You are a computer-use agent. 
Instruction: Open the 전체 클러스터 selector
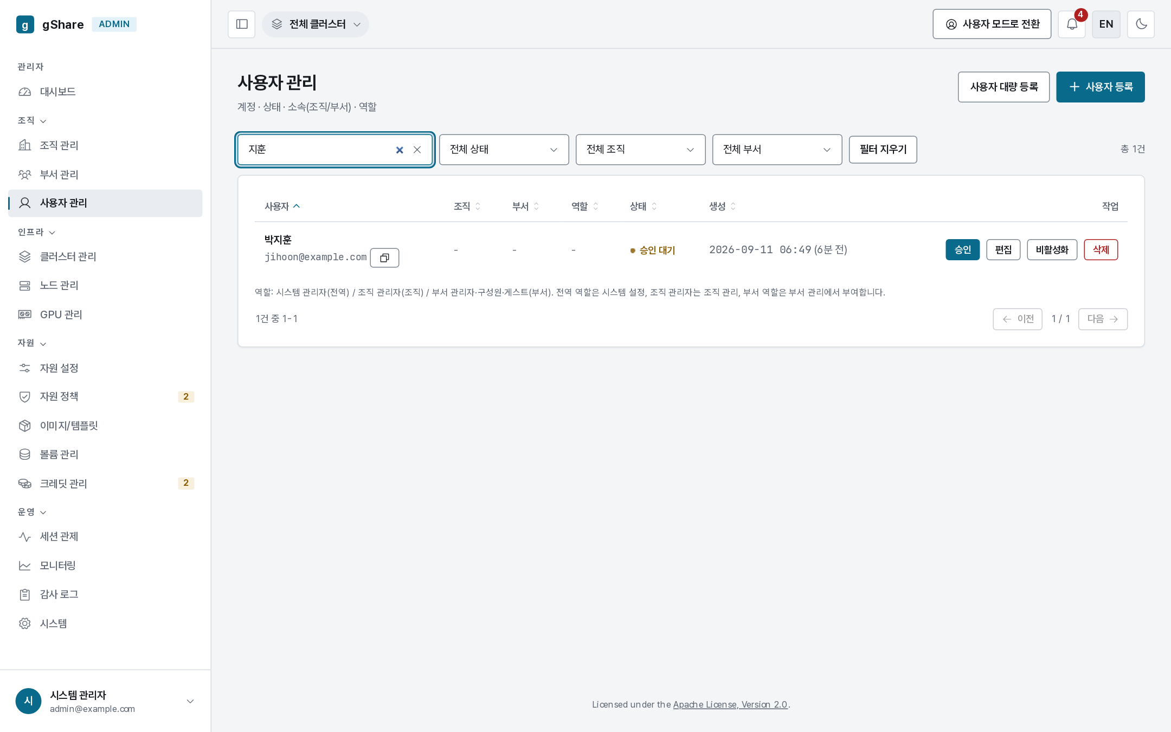pos(316,24)
